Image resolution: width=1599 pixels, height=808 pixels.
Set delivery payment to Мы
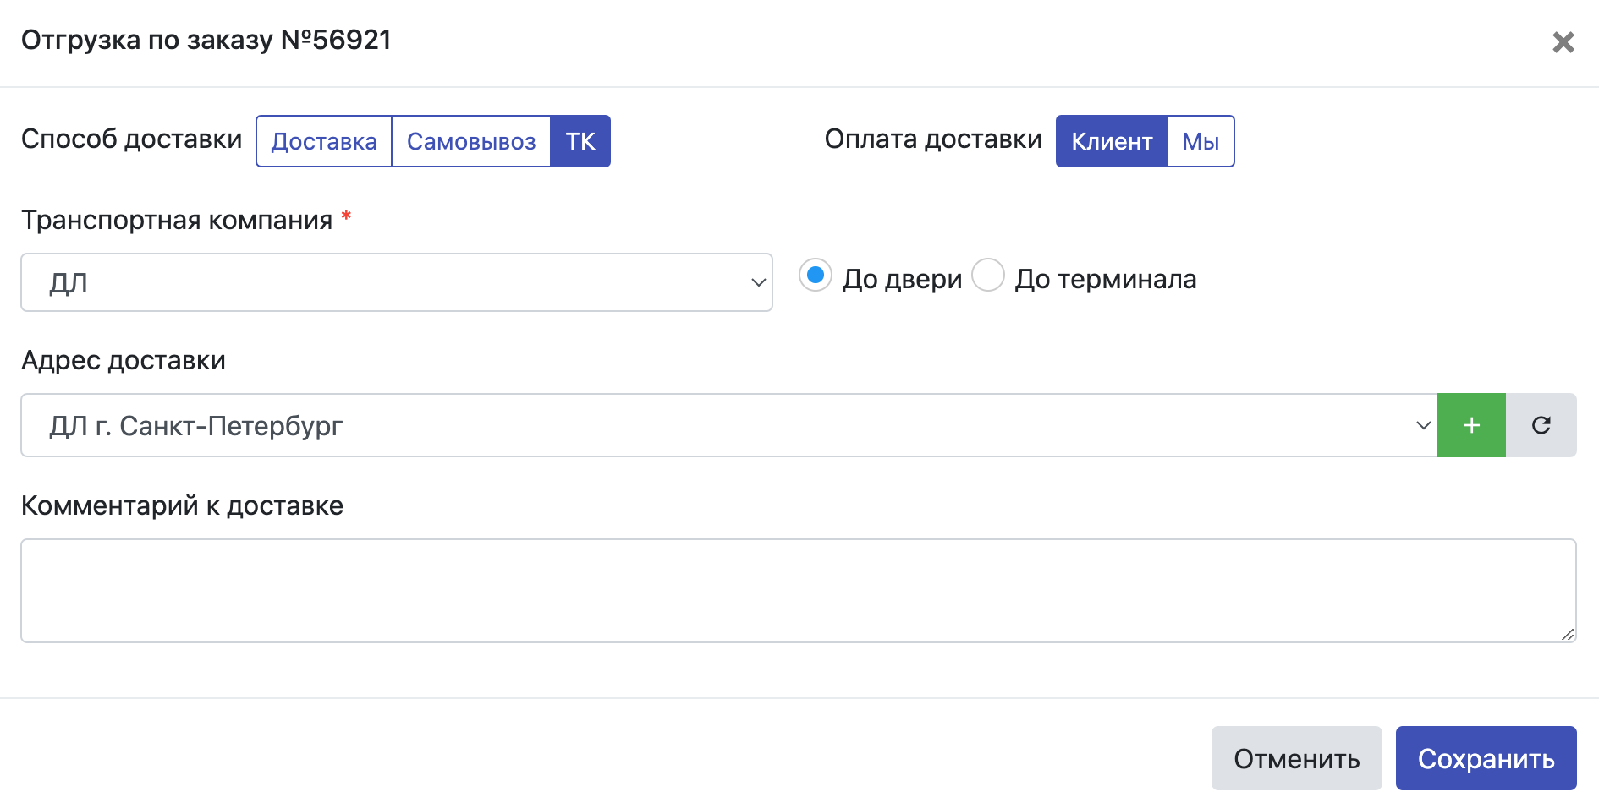[1201, 141]
